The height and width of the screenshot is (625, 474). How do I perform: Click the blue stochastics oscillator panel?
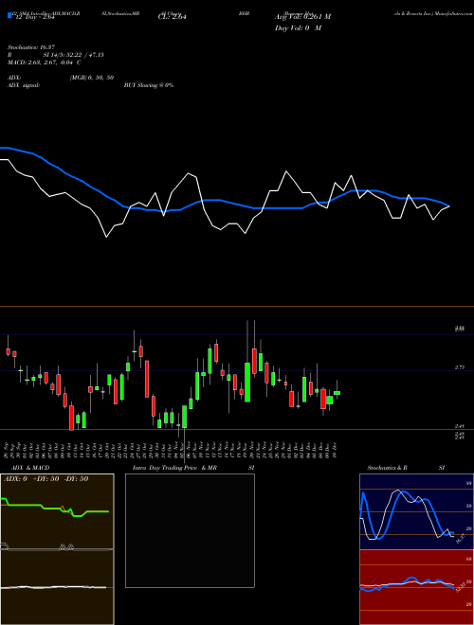(x=416, y=511)
